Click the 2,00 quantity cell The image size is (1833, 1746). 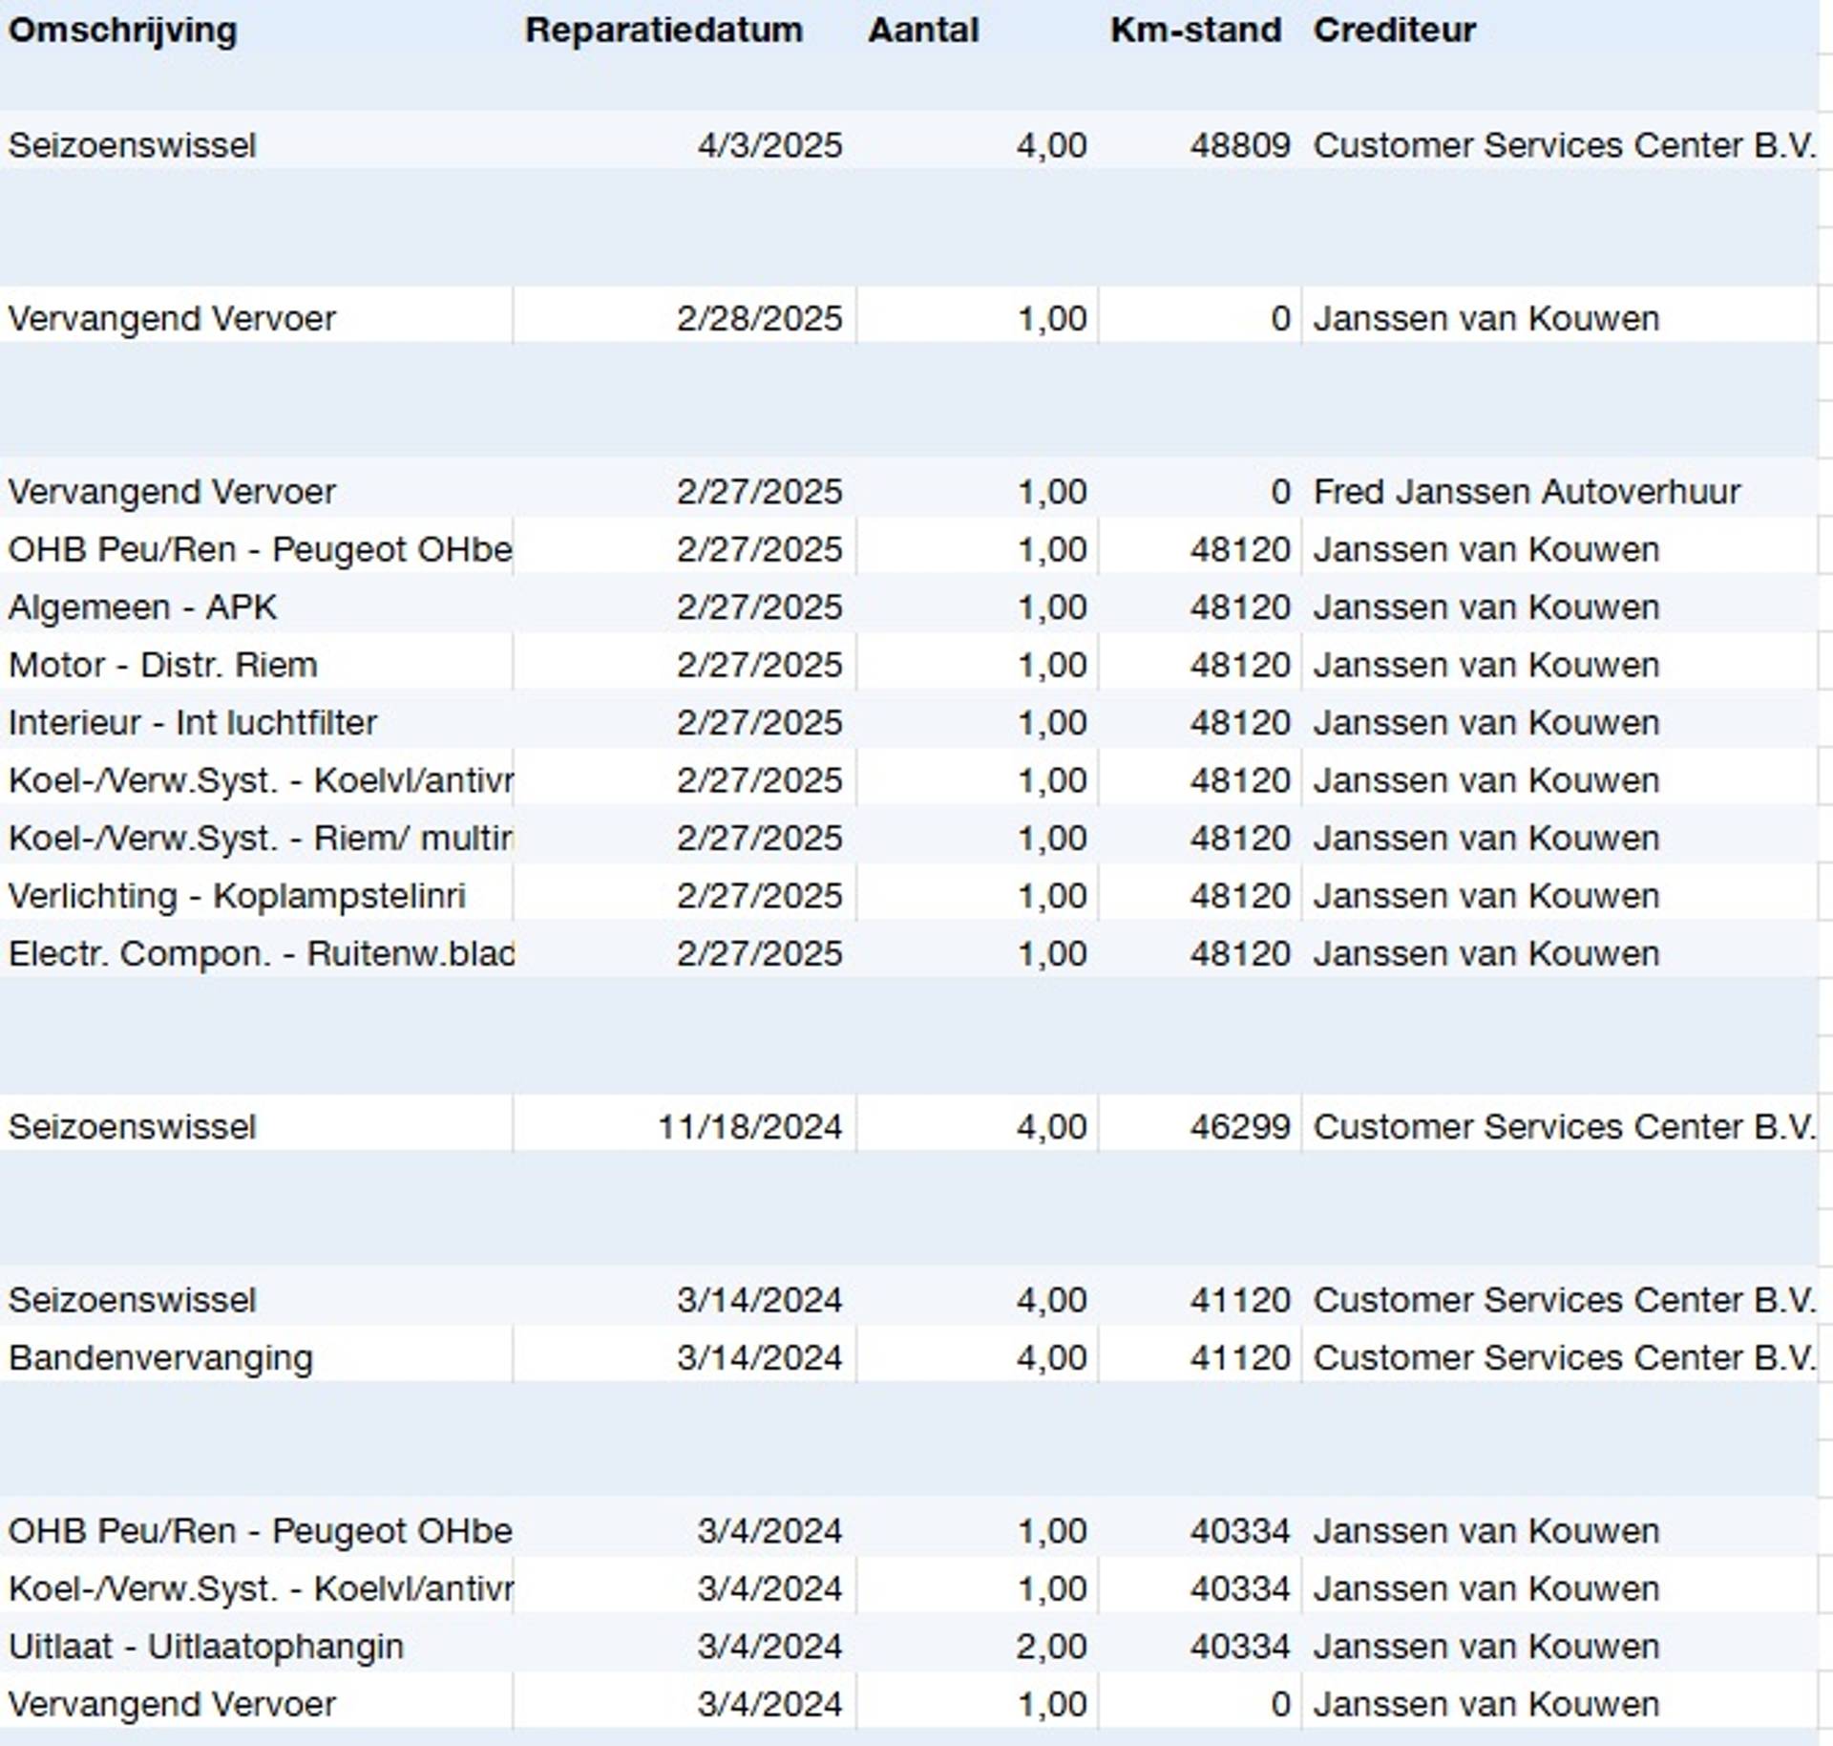click(1050, 1646)
